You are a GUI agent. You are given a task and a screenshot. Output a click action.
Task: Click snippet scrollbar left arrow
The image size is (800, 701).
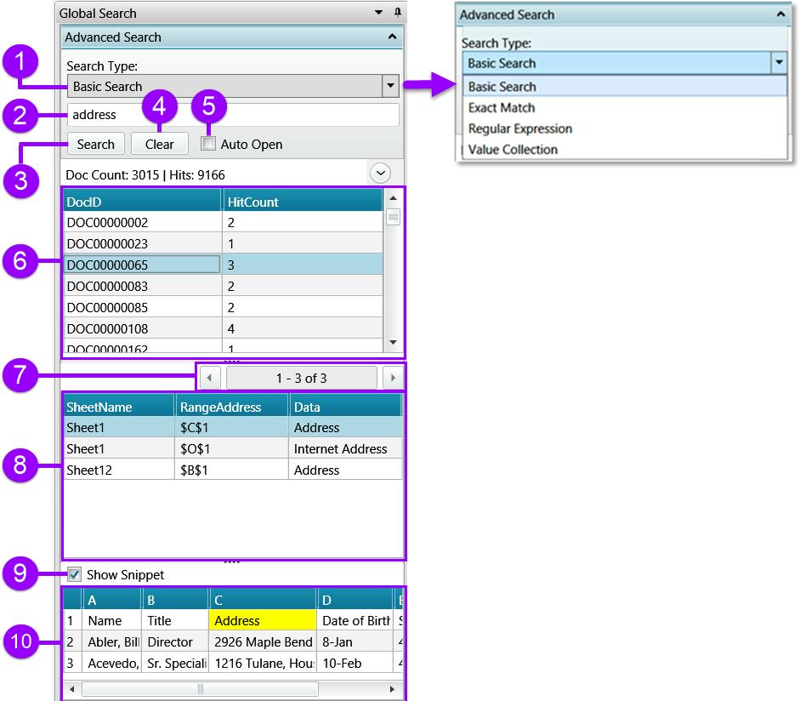(72, 689)
